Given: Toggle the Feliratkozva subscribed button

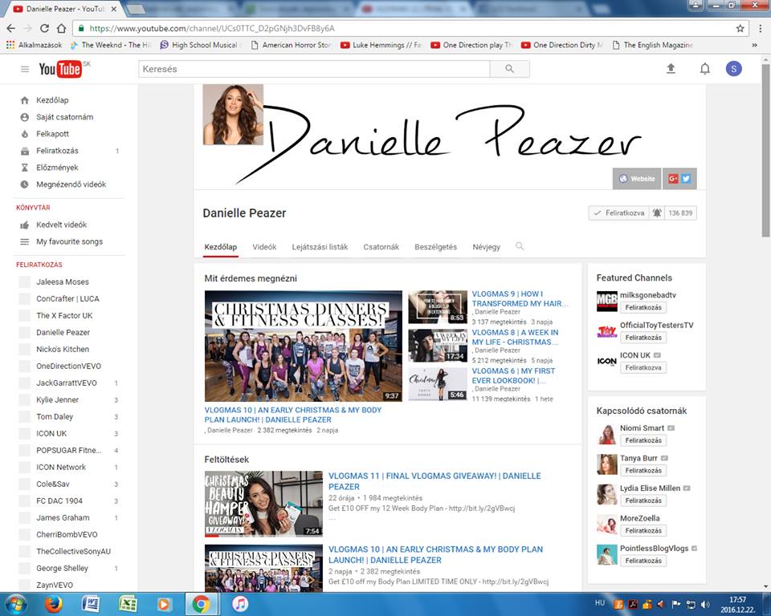Looking at the screenshot, I should tap(618, 213).
